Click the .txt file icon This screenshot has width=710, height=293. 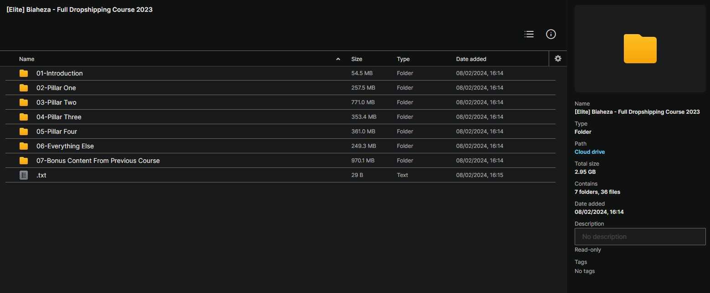pyautogui.click(x=24, y=175)
